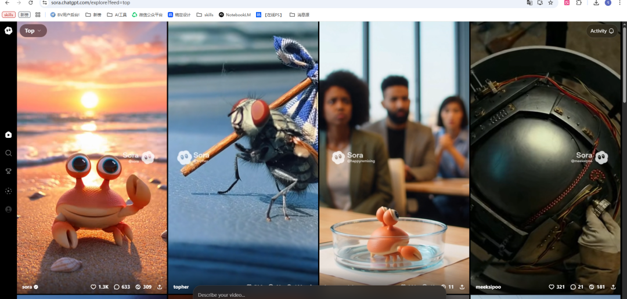Open search from the left sidebar
Viewport: 627px width, 299px height.
8,153
